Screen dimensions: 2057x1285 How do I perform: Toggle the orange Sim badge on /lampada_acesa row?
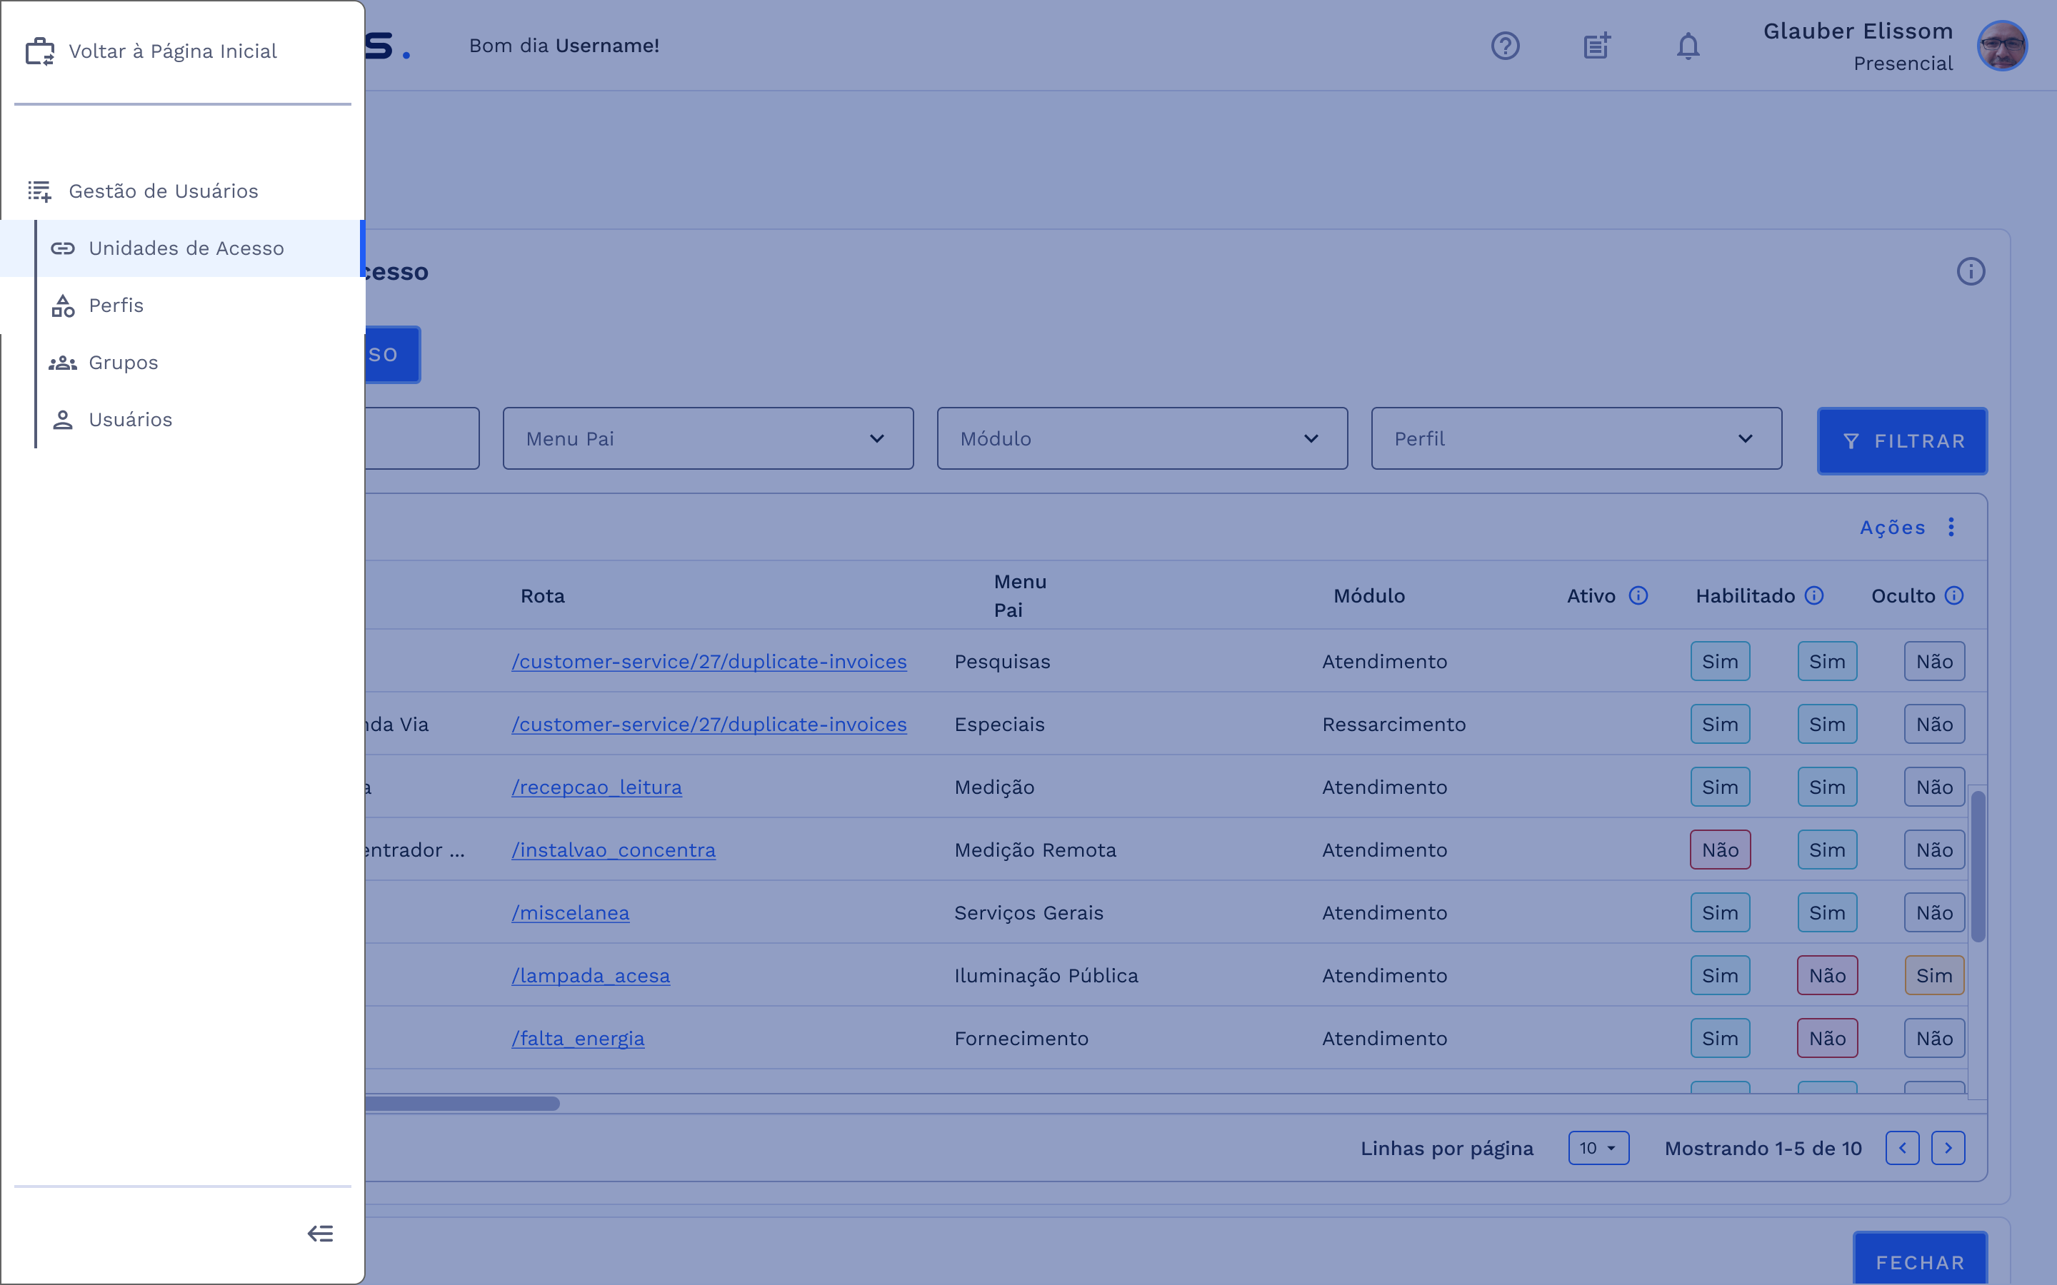pyautogui.click(x=1933, y=976)
